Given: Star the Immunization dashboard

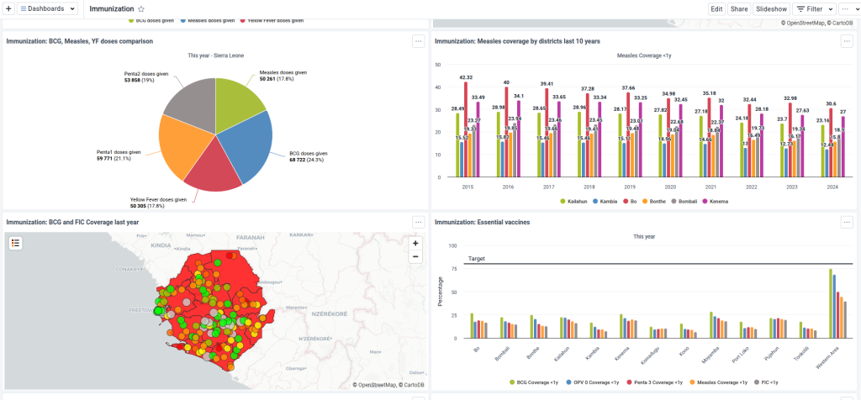Looking at the screenshot, I should pos(141,8).
